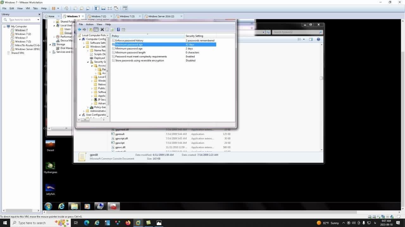Open the Library search dropdown arrow
This screenshot has height=227, width=405.
(38, 20)
